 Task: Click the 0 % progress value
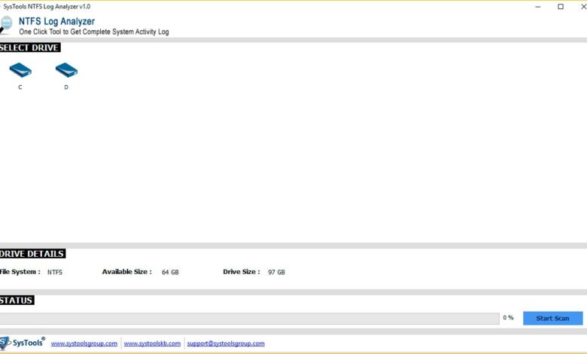508,318
